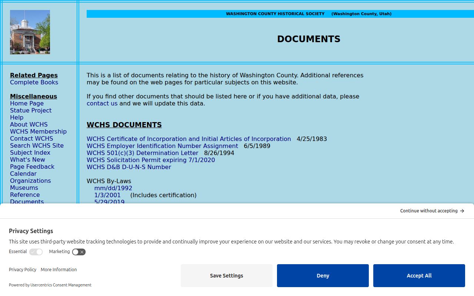Screen dimensions: 474x296
Task: Open Contact WCHS sidebar link
Action: (x=31, y=139)
